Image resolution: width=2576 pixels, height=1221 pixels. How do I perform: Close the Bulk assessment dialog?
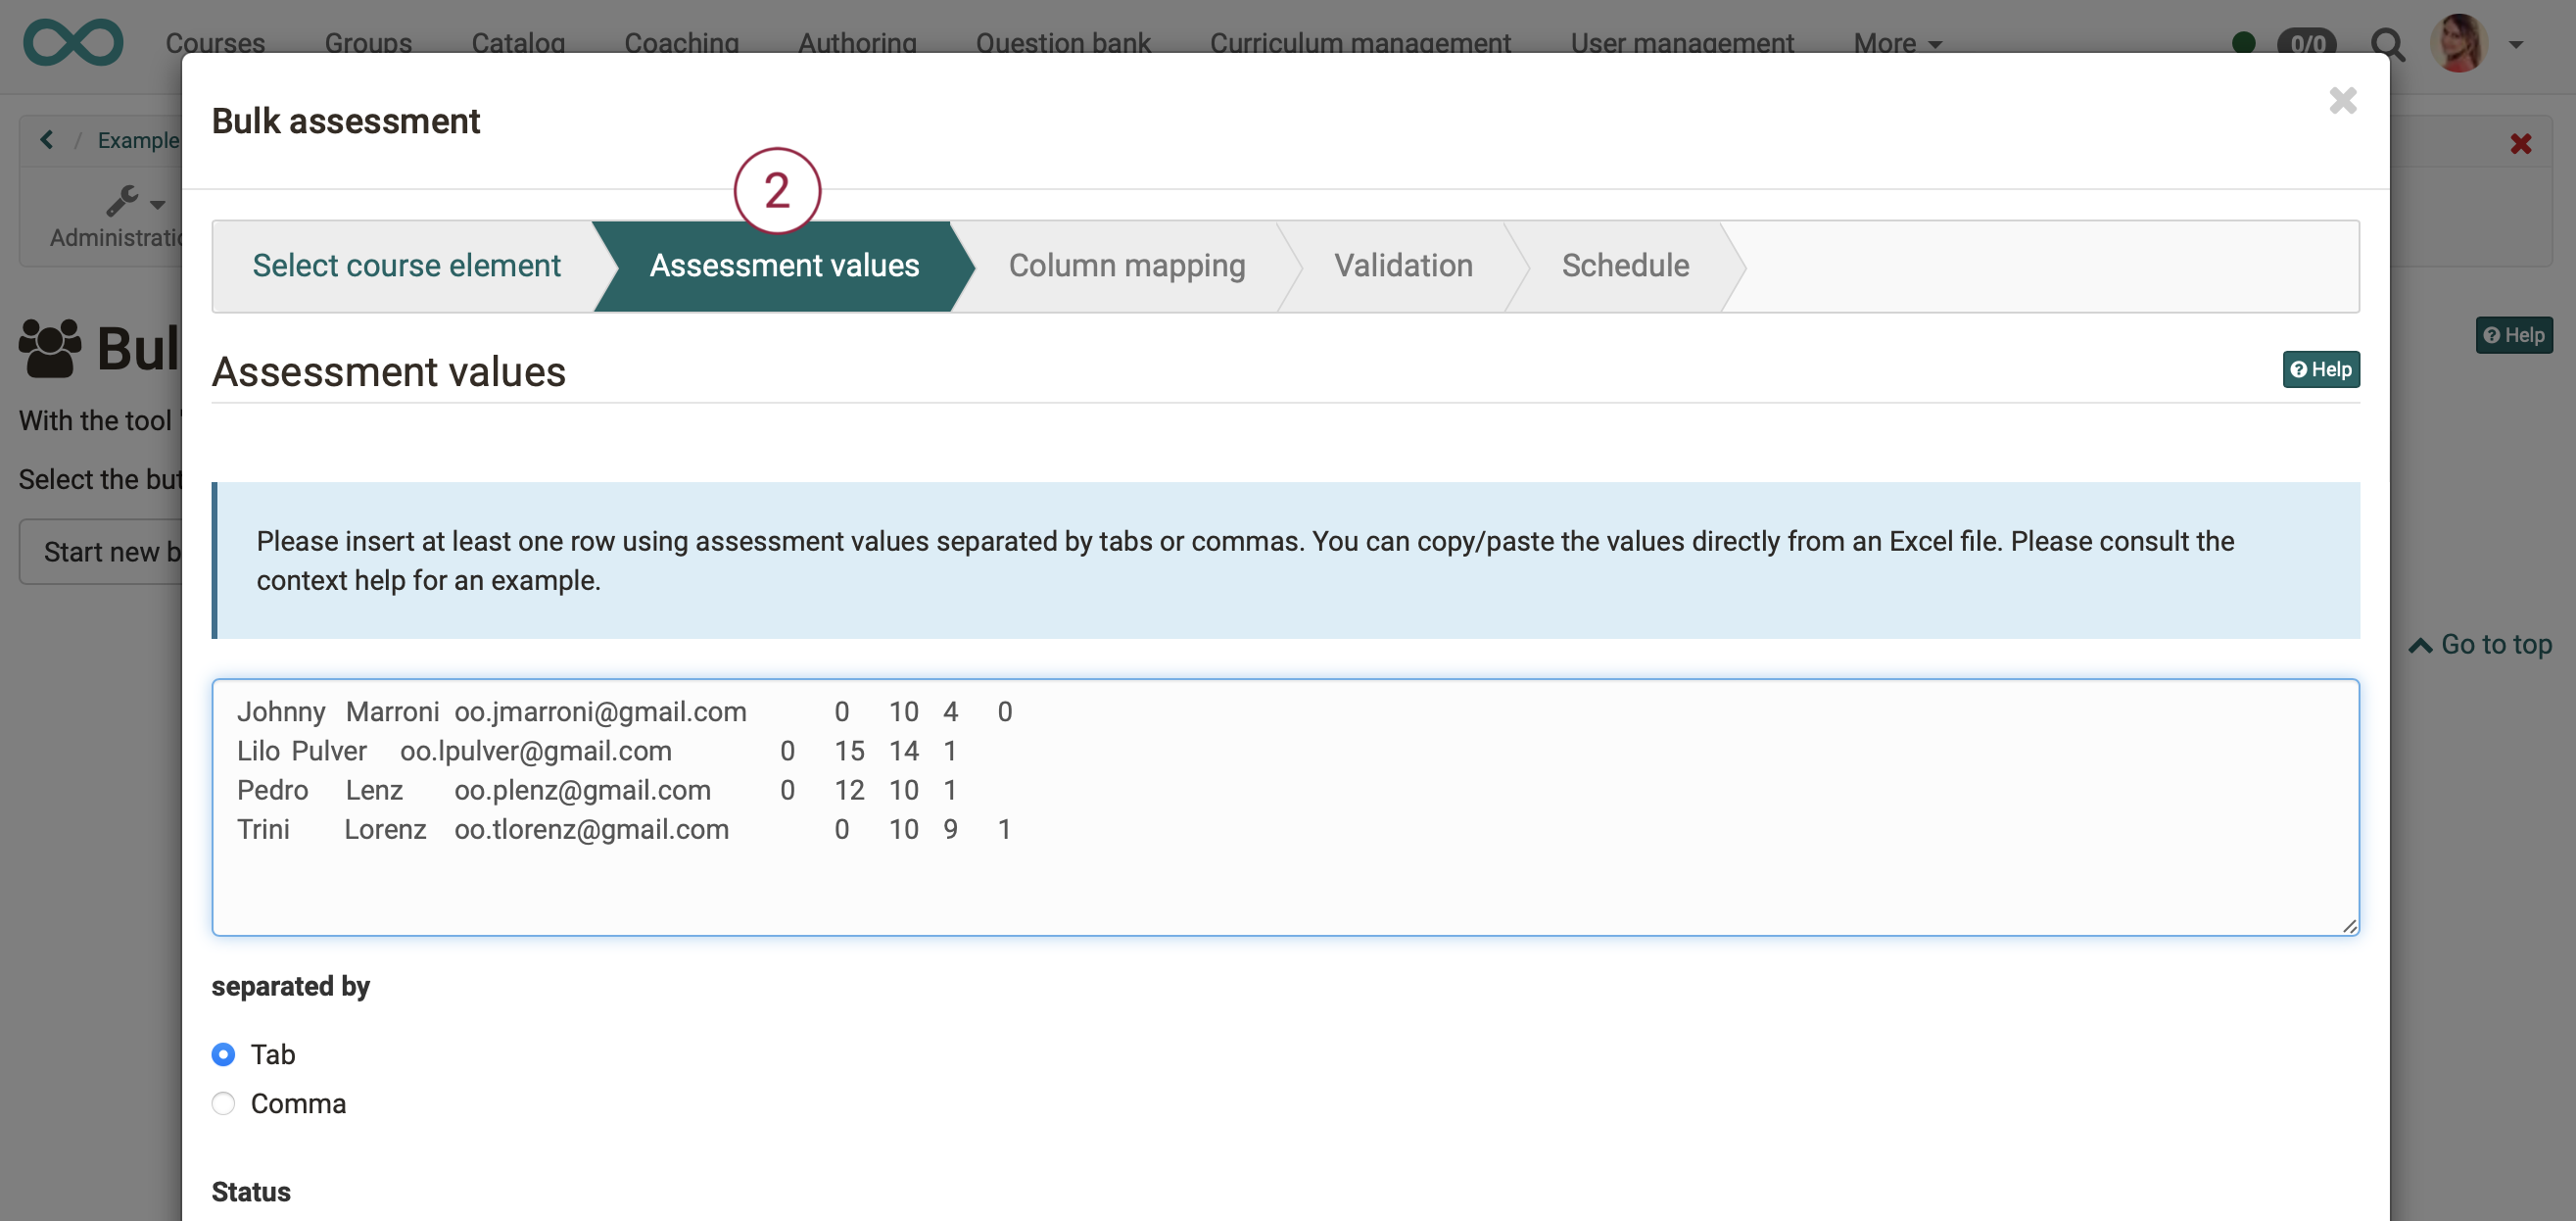pos(2344,100)
